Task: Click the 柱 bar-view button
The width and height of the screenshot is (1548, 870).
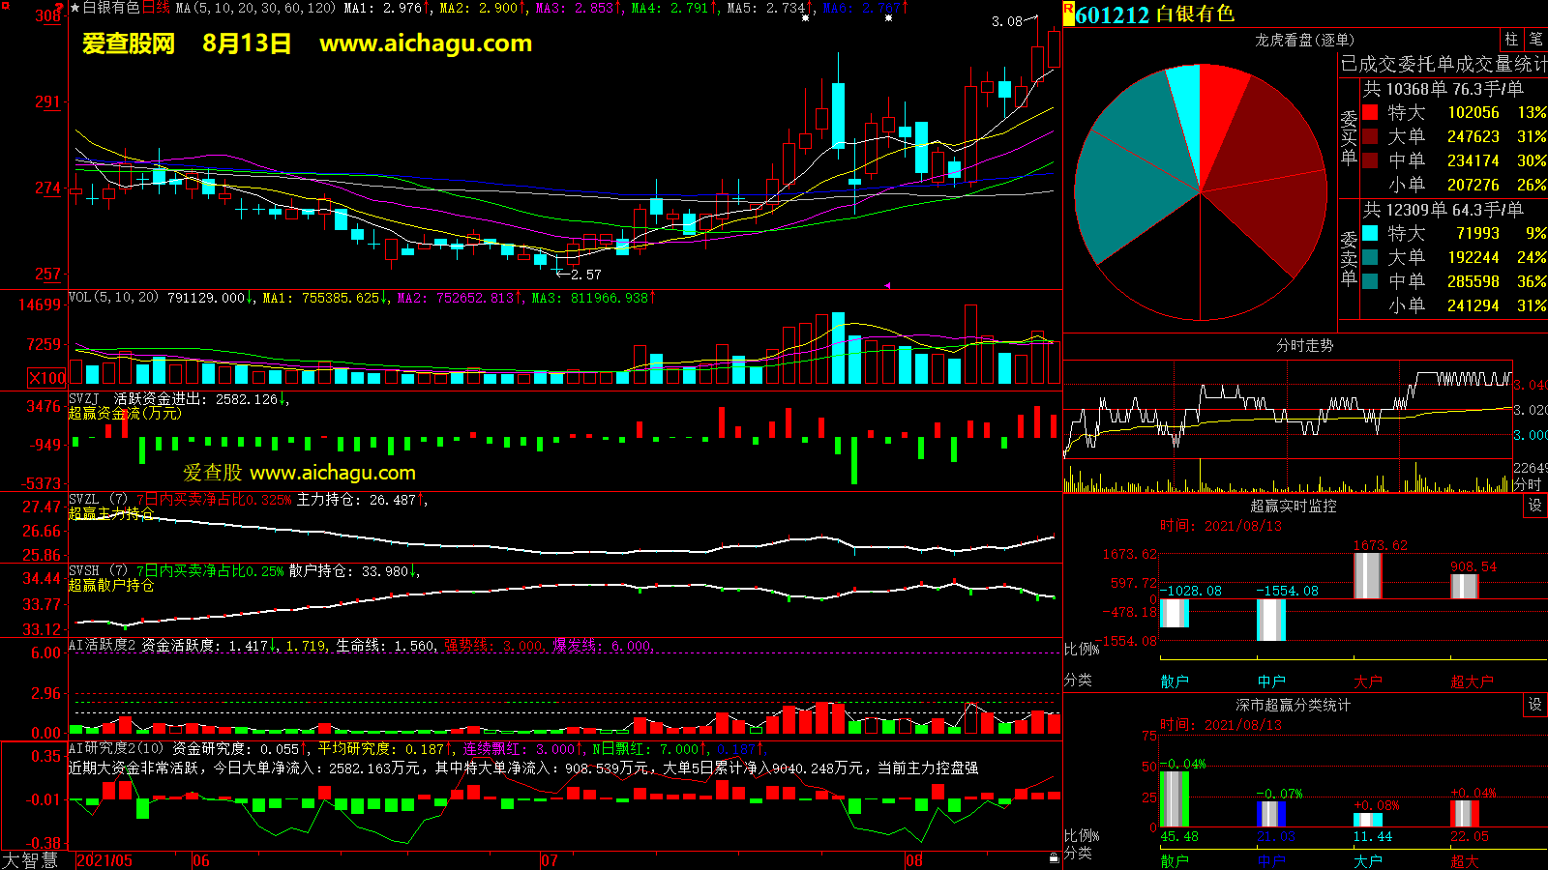Action: pos(1511,39)
